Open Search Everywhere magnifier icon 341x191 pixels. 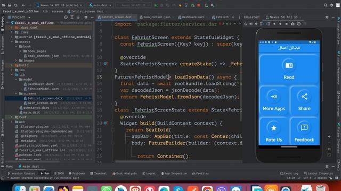(x=326, y=5)
